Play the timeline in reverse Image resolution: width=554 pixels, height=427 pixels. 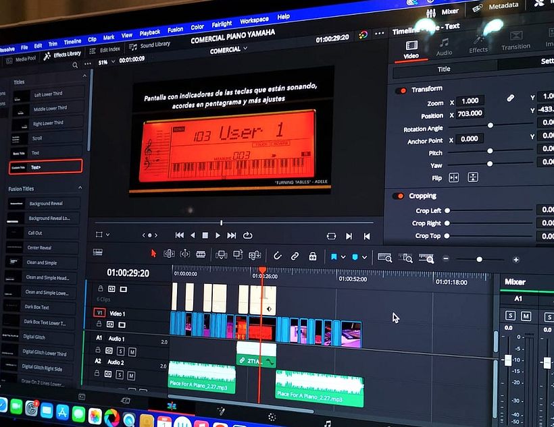193,235
